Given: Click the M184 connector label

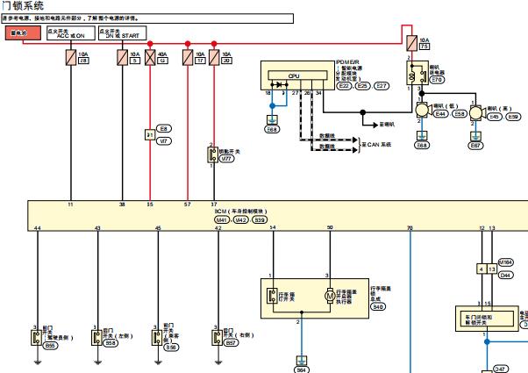Looking at the screenshot, I should 505,262.
